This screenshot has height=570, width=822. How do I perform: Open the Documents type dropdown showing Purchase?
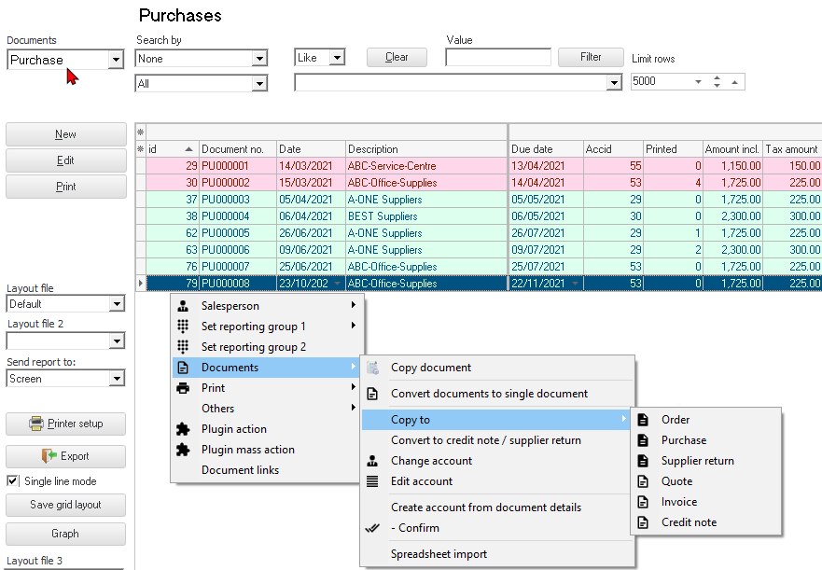(116, 60)
